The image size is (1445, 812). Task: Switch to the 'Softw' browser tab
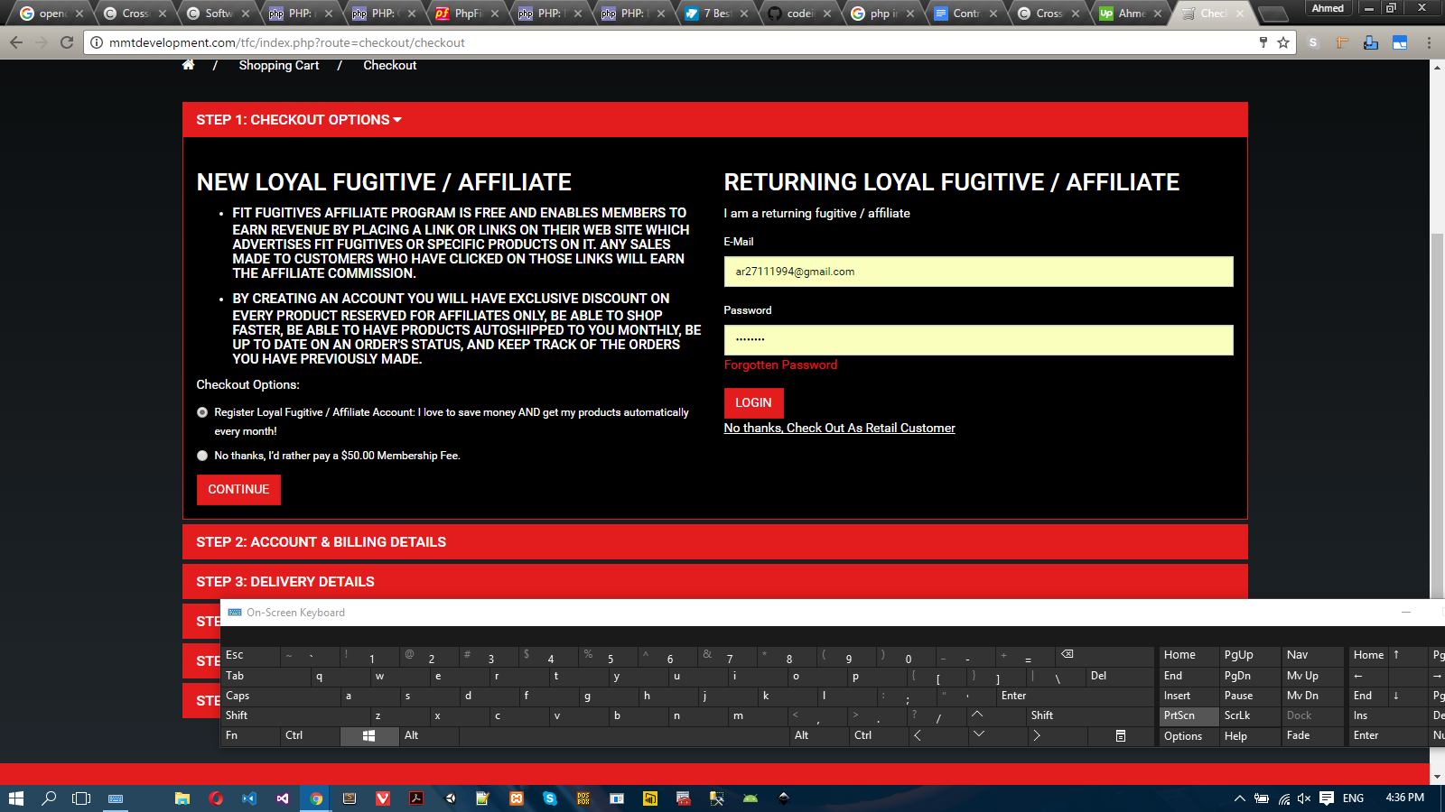[218, 14]
